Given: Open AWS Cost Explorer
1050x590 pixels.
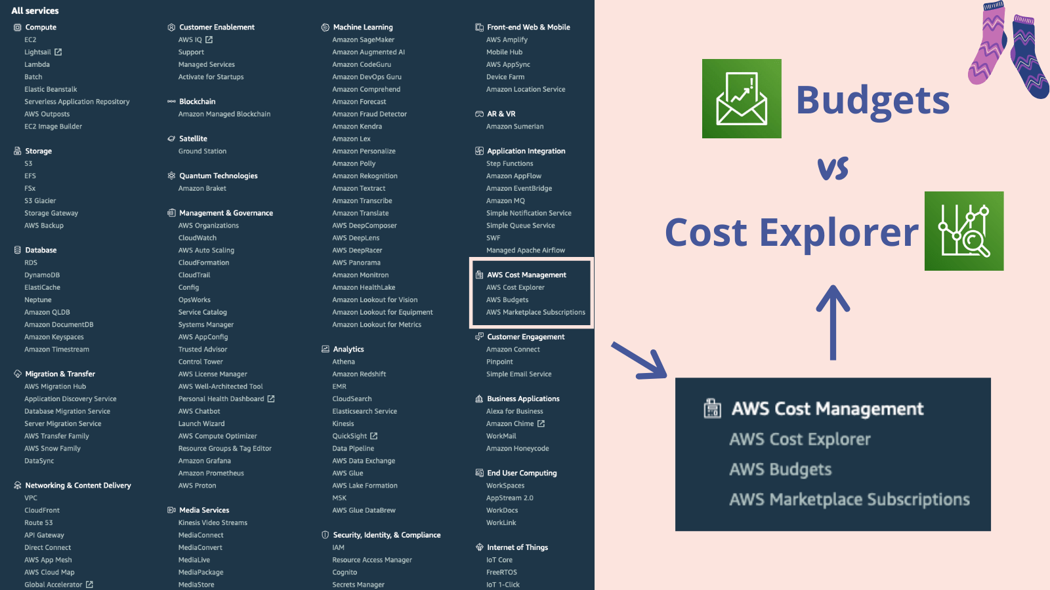Looking at the screenshot, I should (x=514, y=287).
